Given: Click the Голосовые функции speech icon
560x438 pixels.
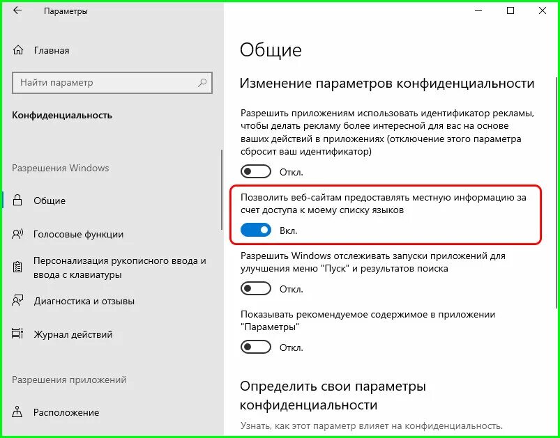Looking at the screenshot, I should (17, 235).
